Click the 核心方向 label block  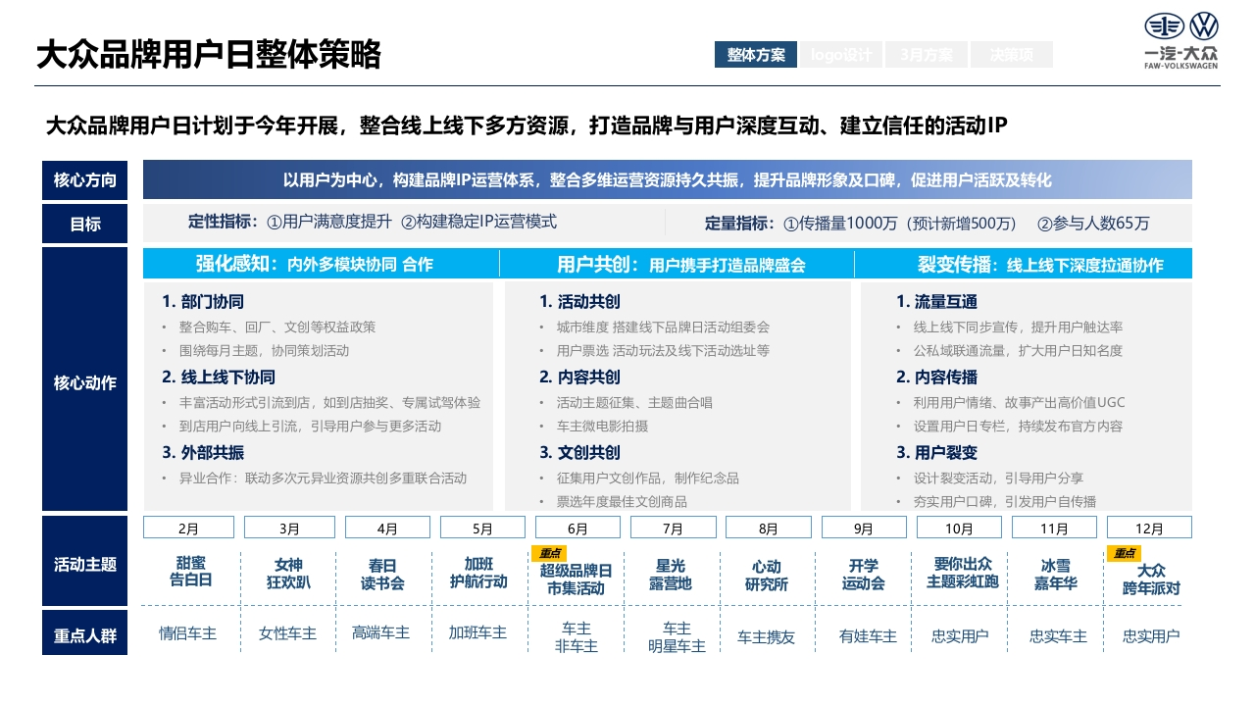(85, 180)
